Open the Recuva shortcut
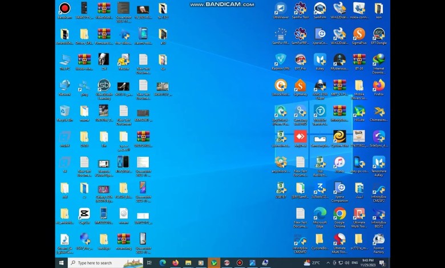Image resolution: width=445 pixels, height=268 pixels. point(123,62)
